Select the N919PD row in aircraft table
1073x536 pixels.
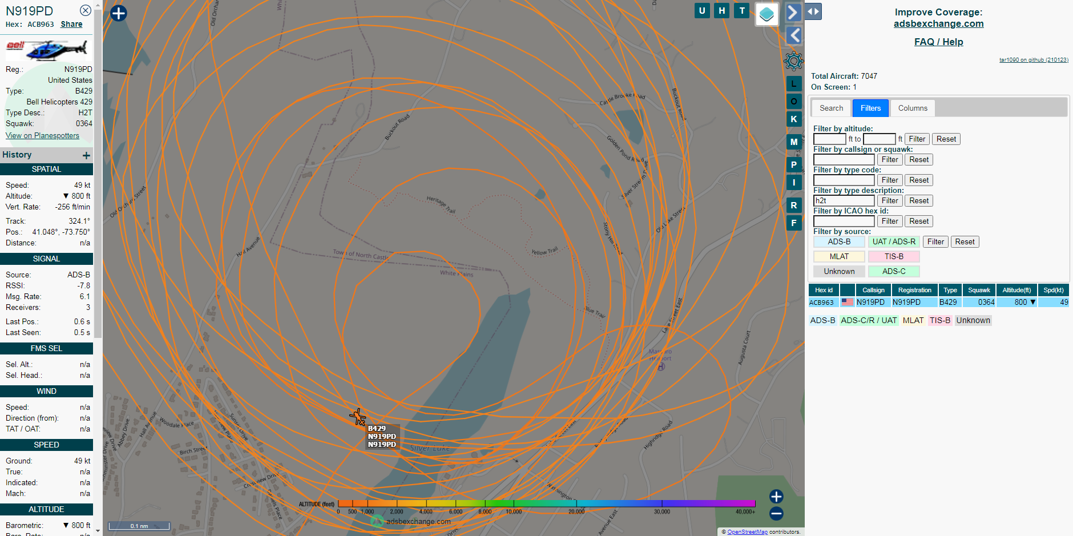tap(938, 303)
